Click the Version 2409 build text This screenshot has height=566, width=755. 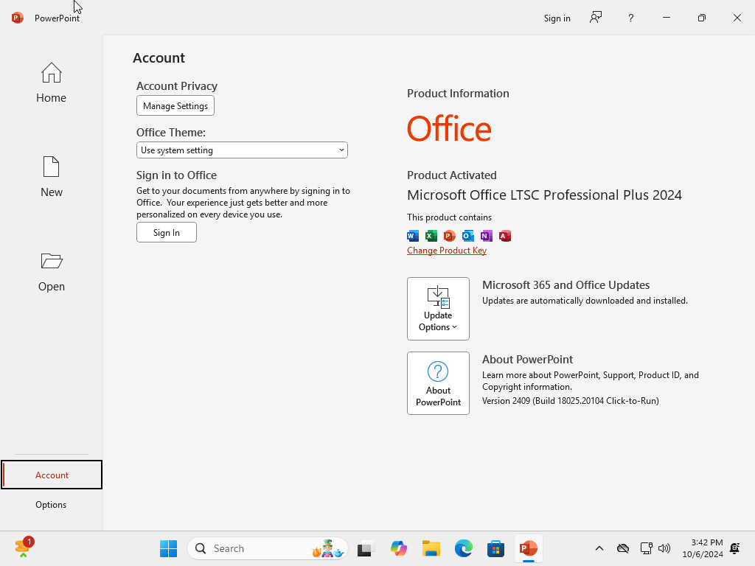[571, 401]
